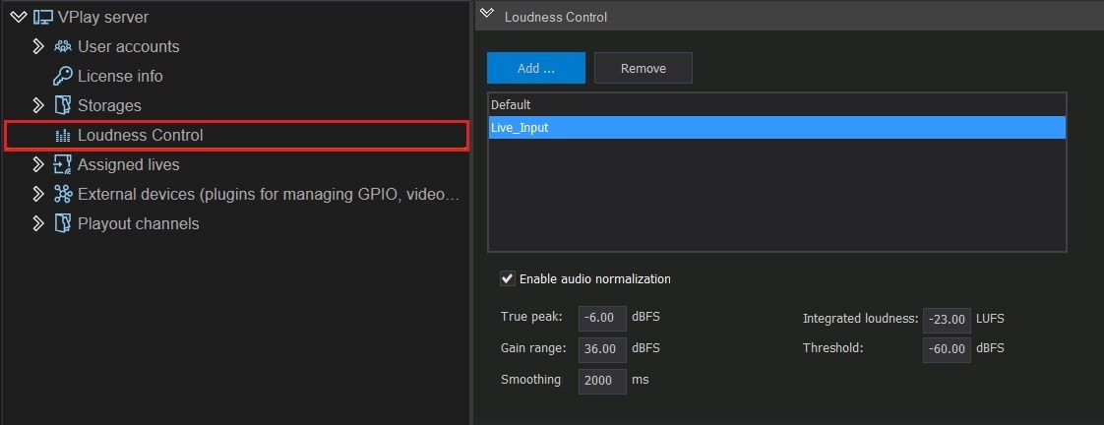Image resolution: width=1104 pixels, height=425 pixels.
Task: Select License info label in tree
Action: tap(120, 76)
